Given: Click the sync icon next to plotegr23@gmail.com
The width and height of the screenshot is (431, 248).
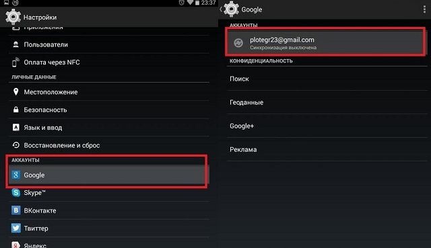Looking at the screenshot, I should click(238, 43).
